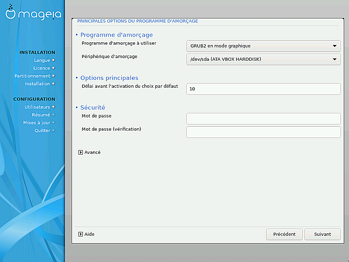The height and width of the screenshot is (262, 349).
Task: Click the page title PRINCIPALES OPTIONS DU PROGRAMME D'AMORÇAGE
Action: [137, 21]
